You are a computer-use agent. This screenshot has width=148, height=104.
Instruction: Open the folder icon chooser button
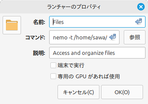pos(12,25)
